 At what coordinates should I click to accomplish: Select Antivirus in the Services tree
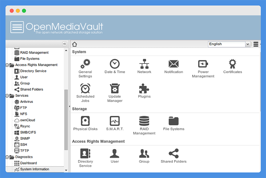pyautogui.click(x=24, y=101)
